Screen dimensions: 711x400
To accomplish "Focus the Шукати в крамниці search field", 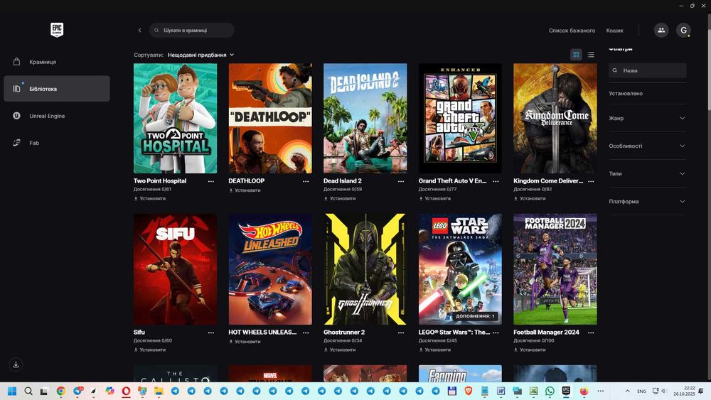I will [192, 31].
